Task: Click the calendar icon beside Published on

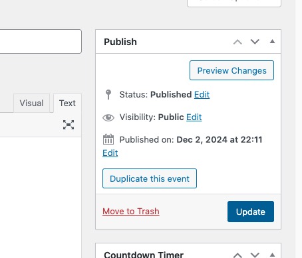Action: pyautogui.click(x=108, y=139)
